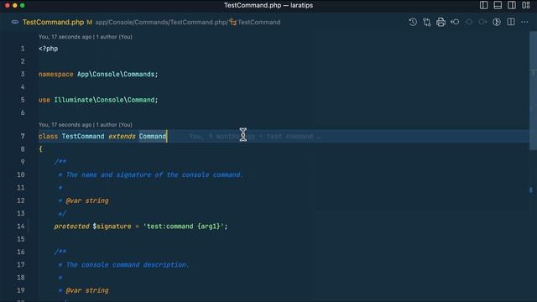Click the code lens above class TestCommand

click(x=86, y=125)
